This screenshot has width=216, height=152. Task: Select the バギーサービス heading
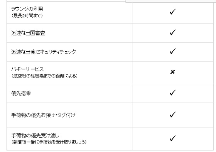(x=27, y=69)
